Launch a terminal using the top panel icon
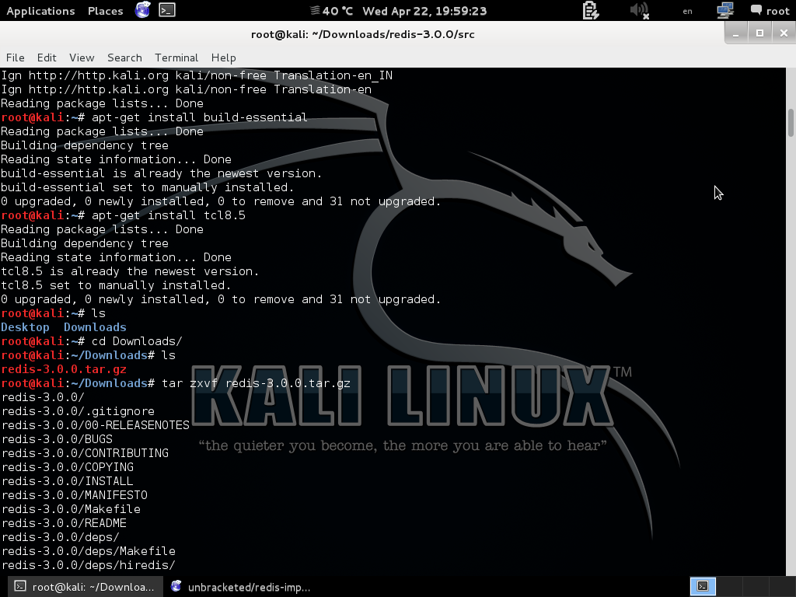Screen dimensions: 796x597 coord(165,11)
